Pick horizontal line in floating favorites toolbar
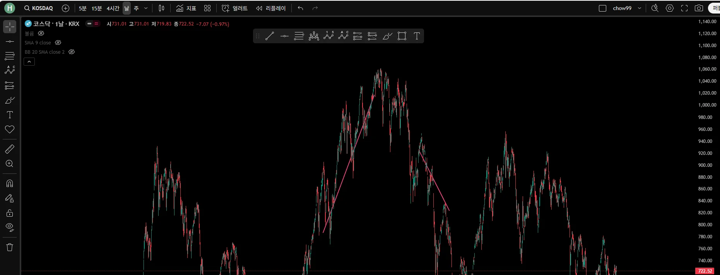Screen dimensions: 720x275 (x=284, y=36)
